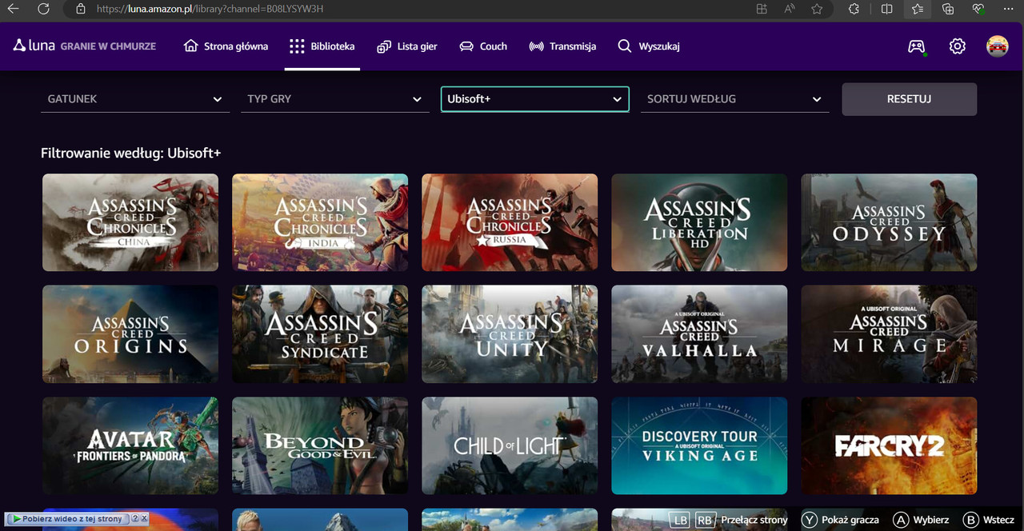This screenshot has height=531, width=1024.
Task: Open Luna settings gear
Action: coord(958,46)
